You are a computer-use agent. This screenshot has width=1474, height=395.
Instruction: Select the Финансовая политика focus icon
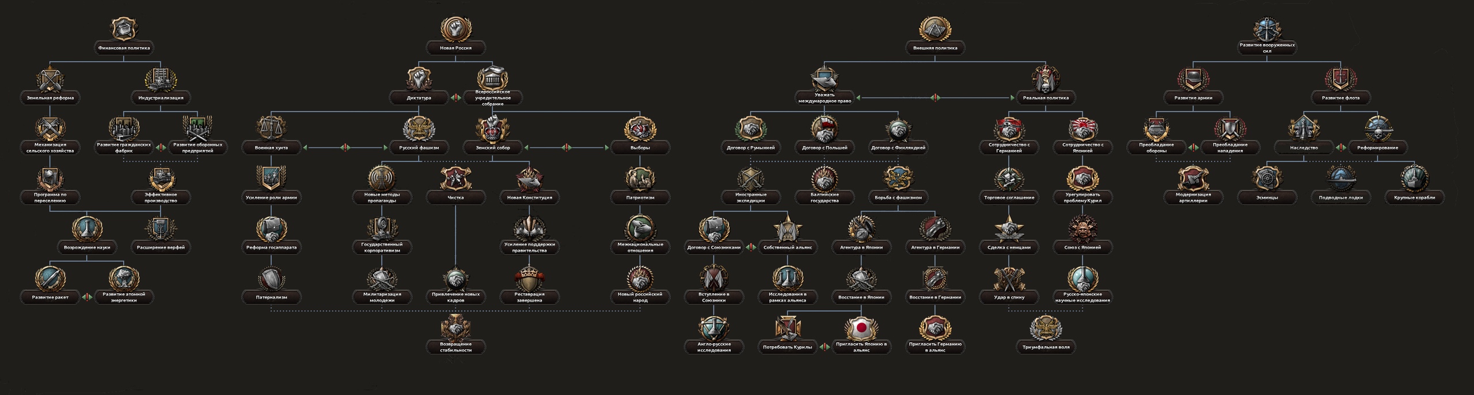[x=124, y=29]
